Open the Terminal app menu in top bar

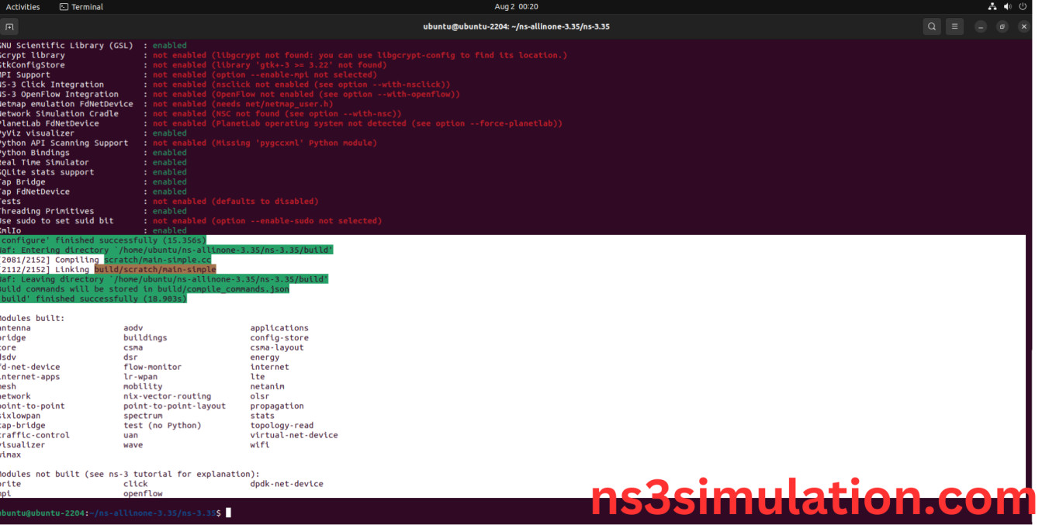pos(81,7)
